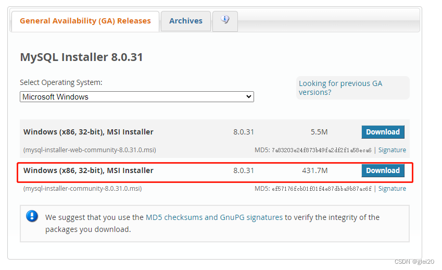
Task: Expand the Select Operating System dropdown
Action: coord(137,97)
